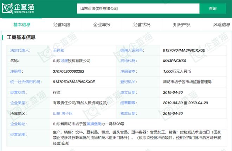Click the 工商基本信息 section heading
Image resolution: width=232 pixels, height=151 pixels.
(21, 37)
